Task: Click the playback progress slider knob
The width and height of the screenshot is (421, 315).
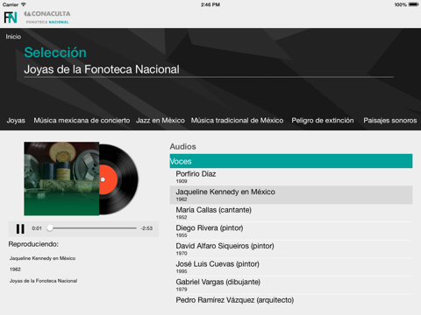Action: click(50, 228)
